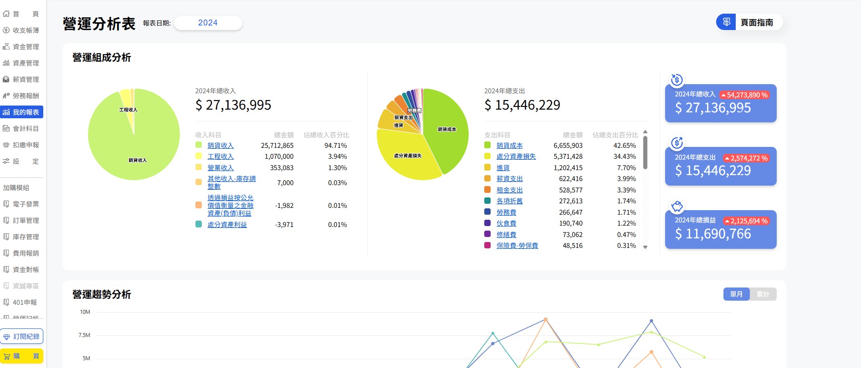
Task: Click the shopping cart icon on 購買
Action: coord(6,356)
